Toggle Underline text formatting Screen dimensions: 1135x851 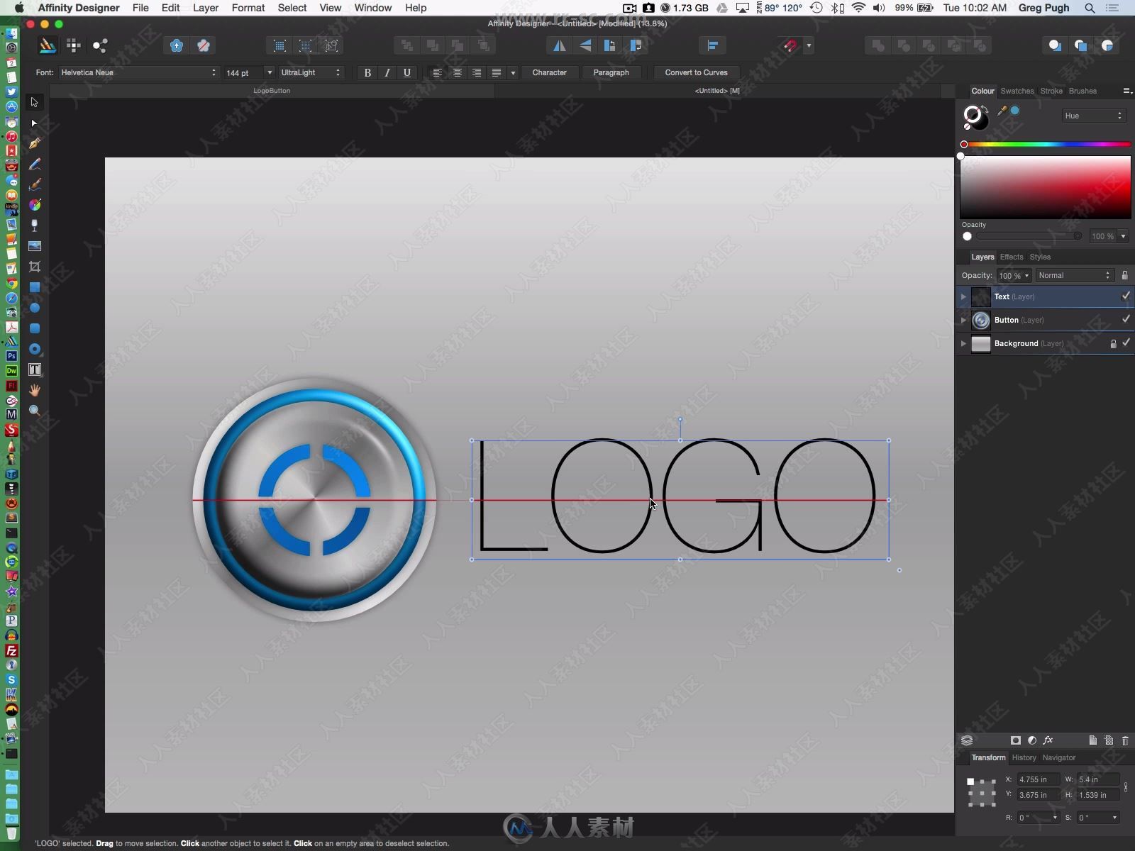click(x=406, y=72)
